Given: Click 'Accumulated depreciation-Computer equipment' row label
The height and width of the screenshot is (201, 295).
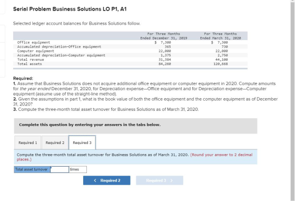Looking at the screenshot, I should [x=61, y=55].
